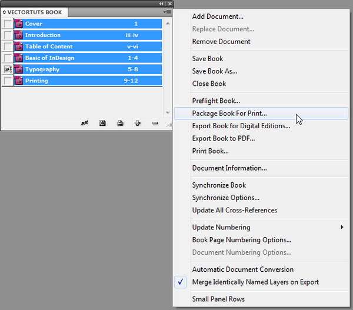The width and height of the screenshot is (353, 310).
Task: Choose Add Document... from the menu
Action: coord(218,16)
